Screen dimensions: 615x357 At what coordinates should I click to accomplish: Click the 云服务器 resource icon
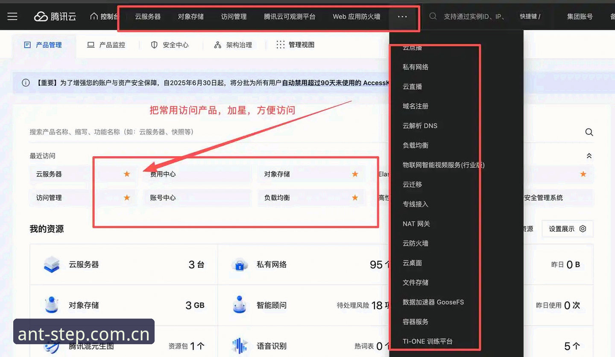click(52, 264)
